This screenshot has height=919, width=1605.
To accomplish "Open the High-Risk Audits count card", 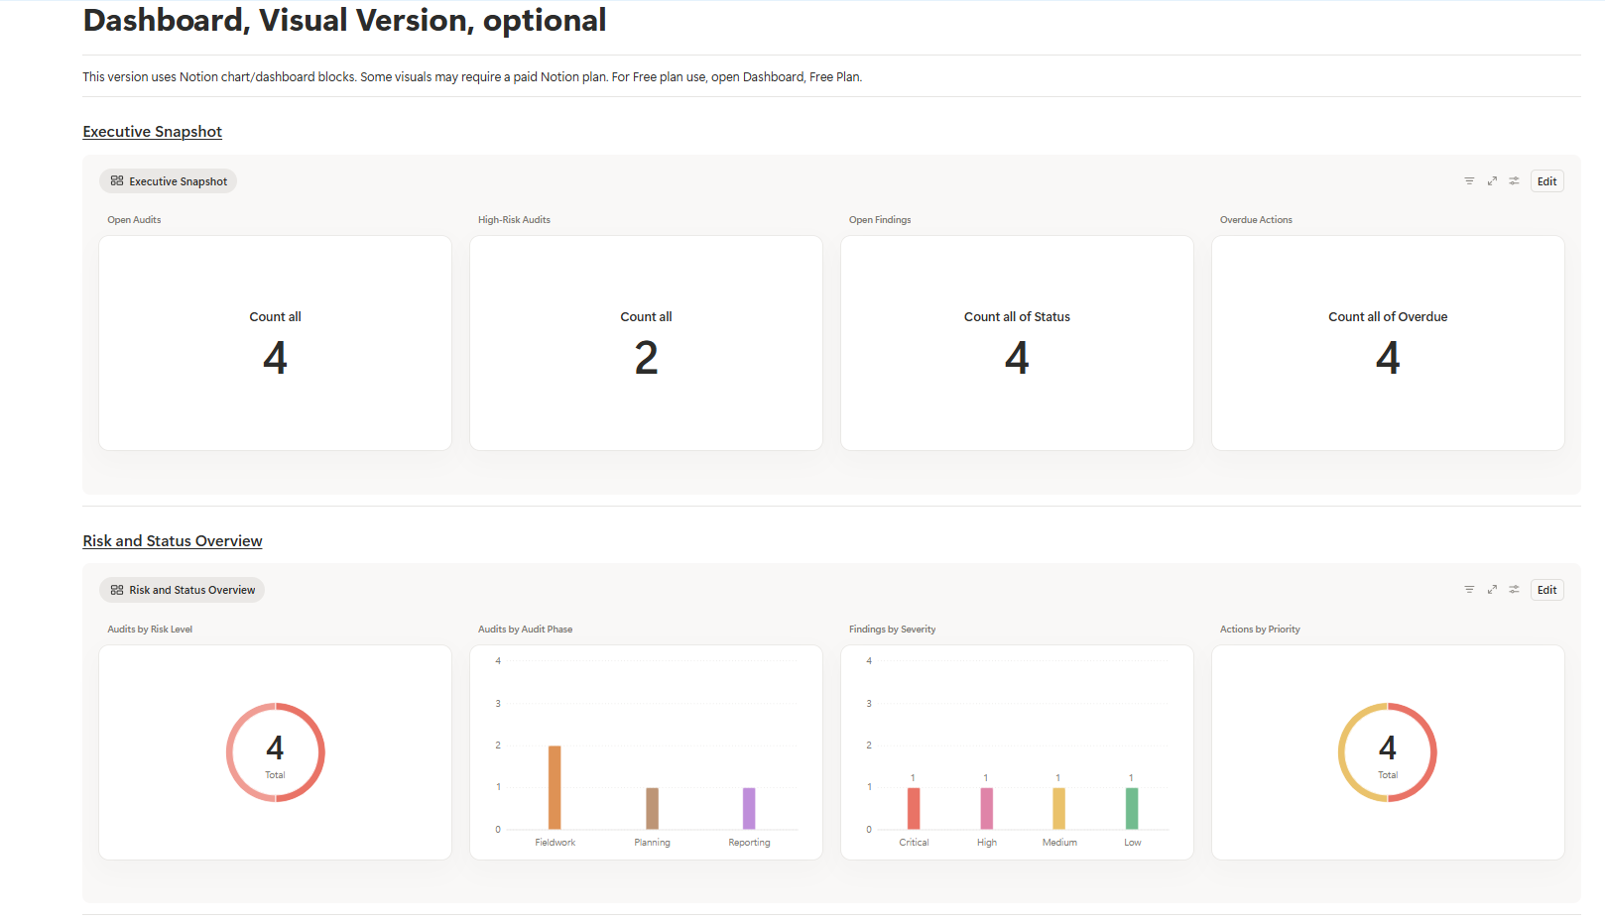I will [x=646, y=343].
